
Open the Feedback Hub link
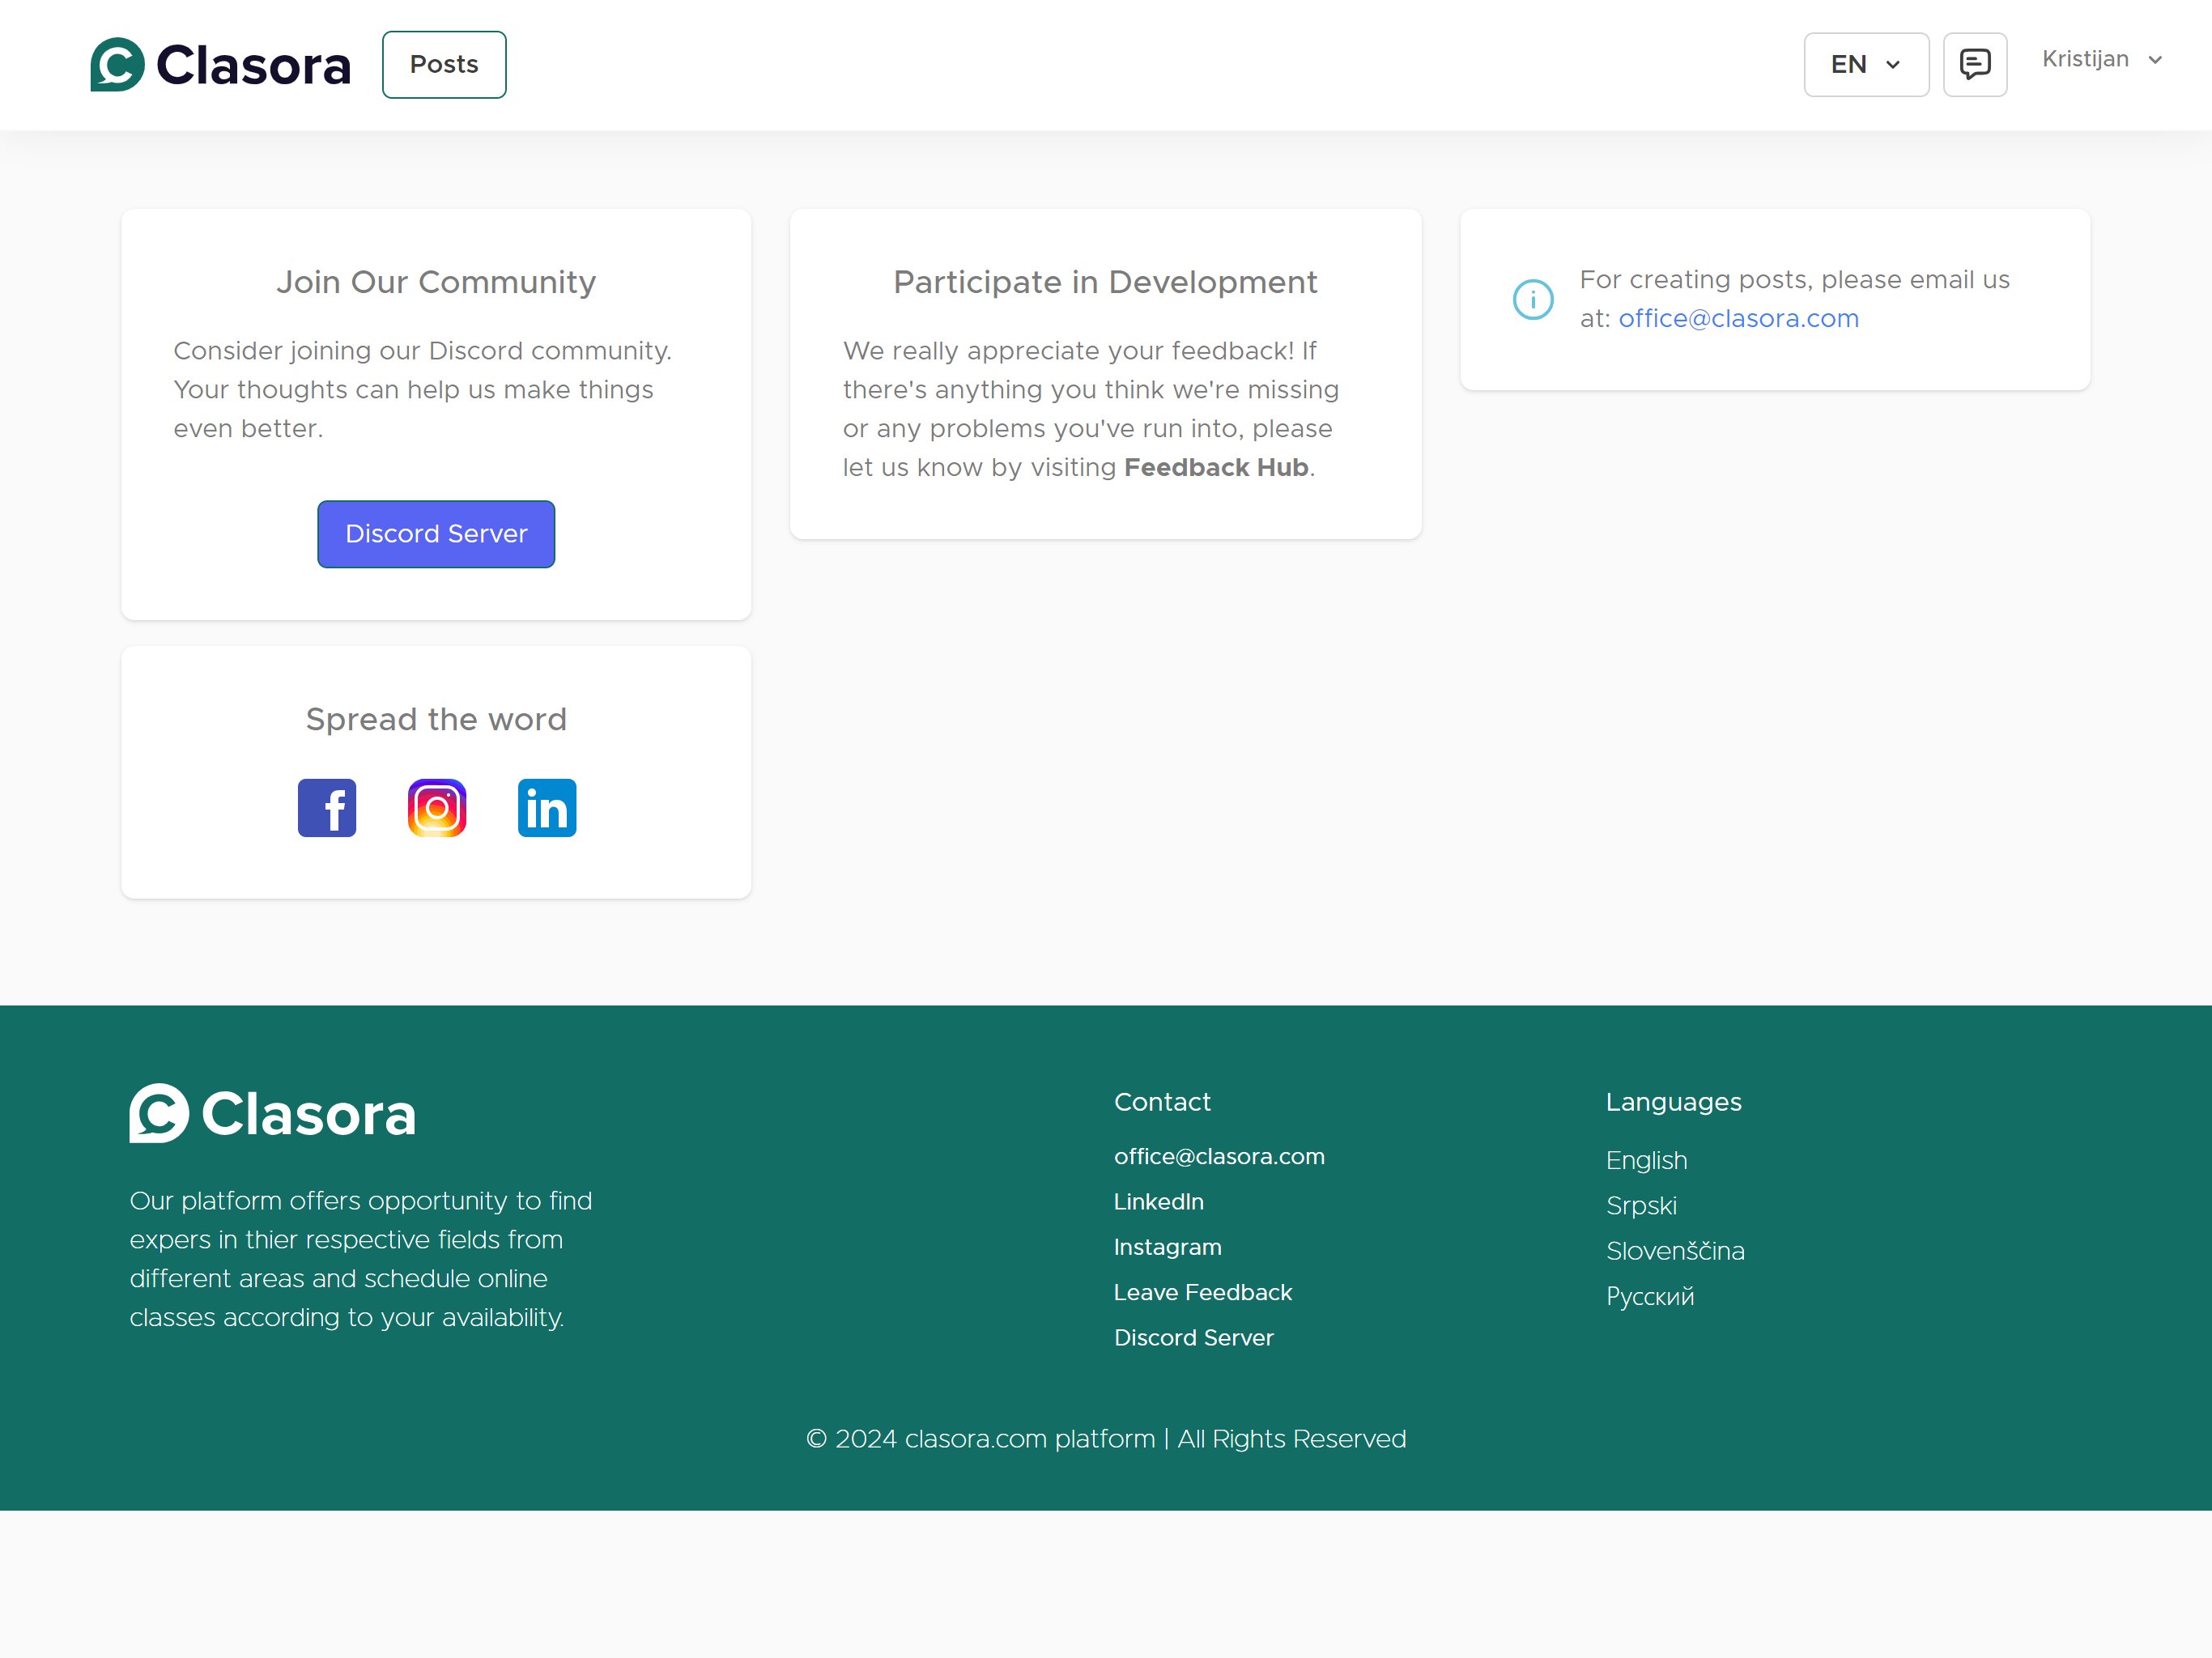point(1215,467)
